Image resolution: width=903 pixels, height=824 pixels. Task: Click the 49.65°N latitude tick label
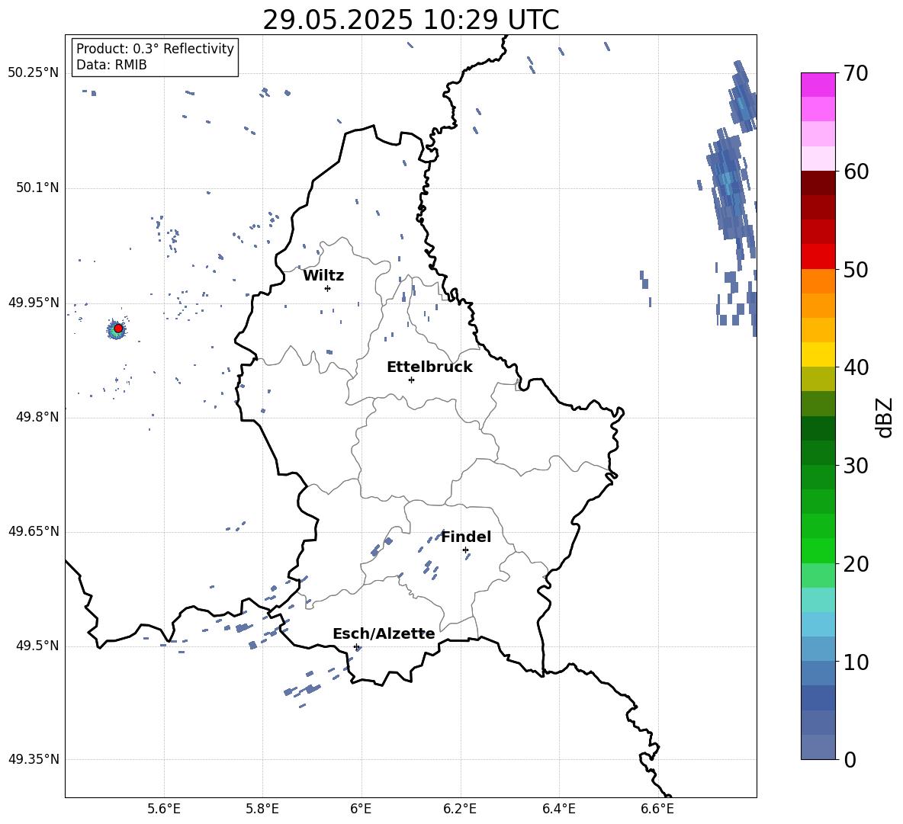point(34,531)
